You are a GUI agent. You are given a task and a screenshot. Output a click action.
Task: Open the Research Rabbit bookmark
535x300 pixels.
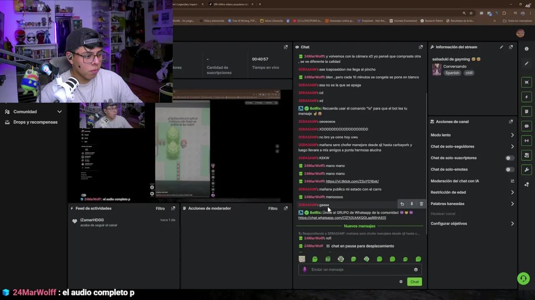pyautogui.click(x=432, y=21)
